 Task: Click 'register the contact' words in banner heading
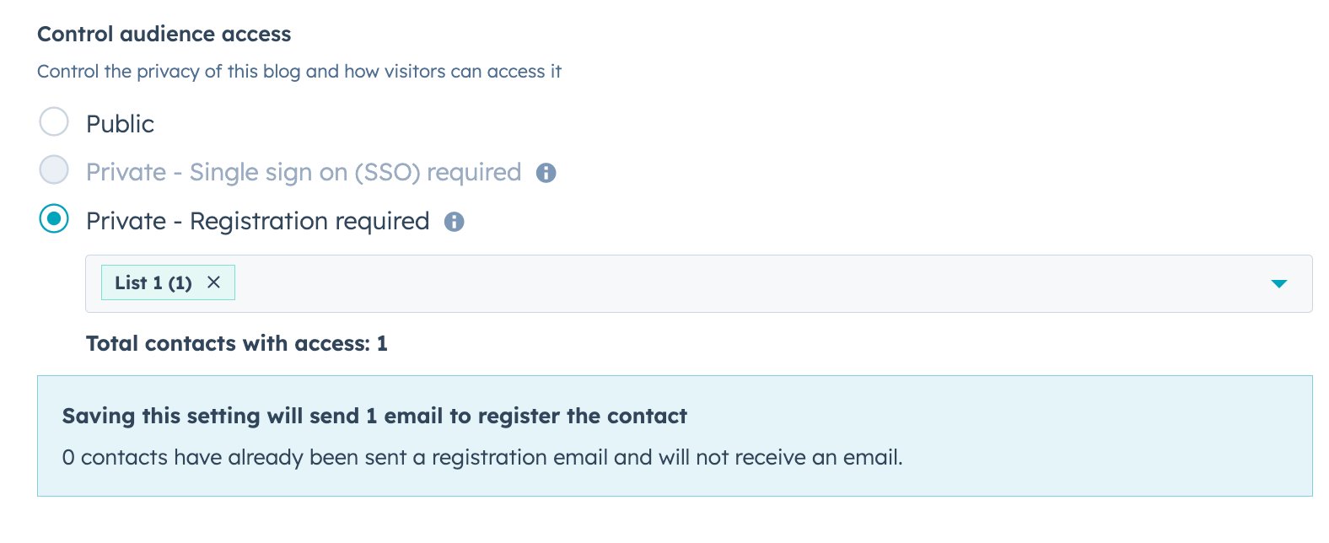tap(582, 417)
